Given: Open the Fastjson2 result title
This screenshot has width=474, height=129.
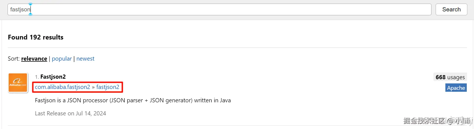Looking at the screenshot, I should (x=53, y=77).
